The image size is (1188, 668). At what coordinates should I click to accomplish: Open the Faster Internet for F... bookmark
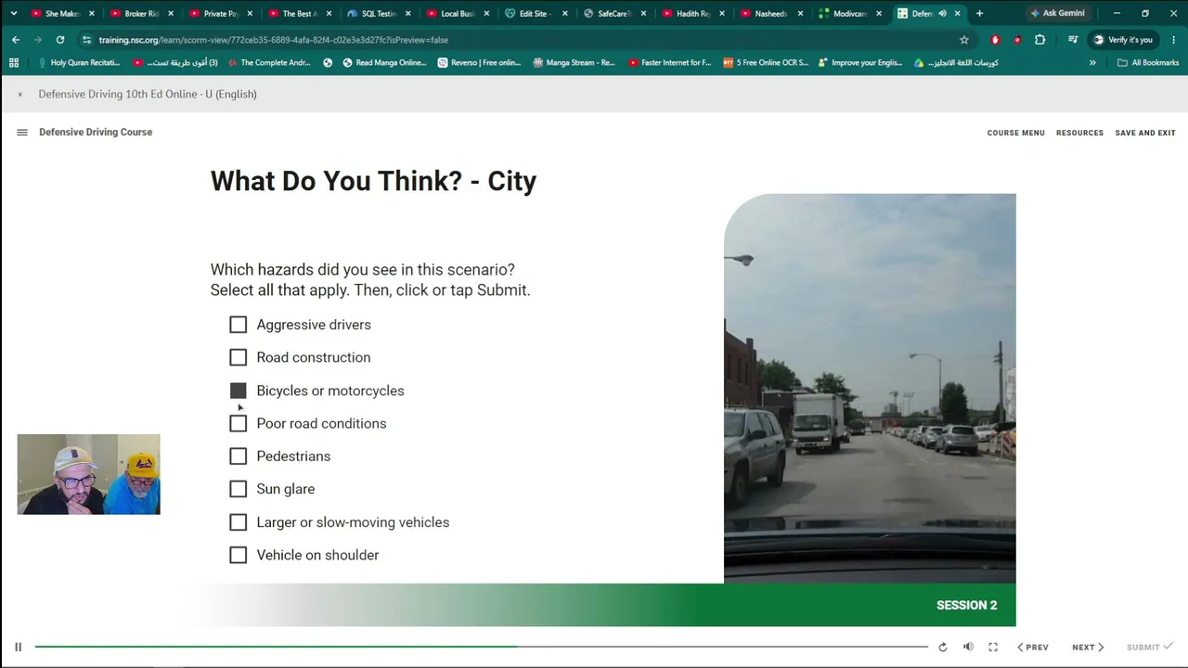click(x=669, y=63)
